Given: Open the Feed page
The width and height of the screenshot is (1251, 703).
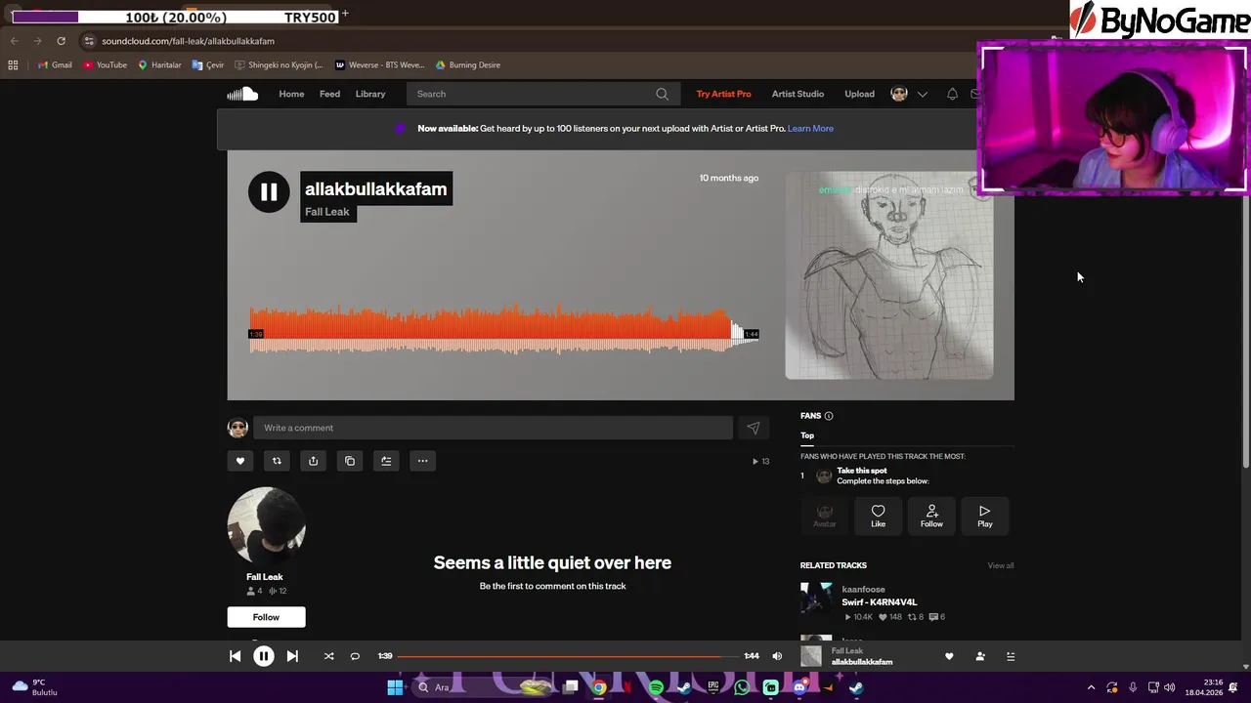Looking at the screenshot, I should [329, 94].
